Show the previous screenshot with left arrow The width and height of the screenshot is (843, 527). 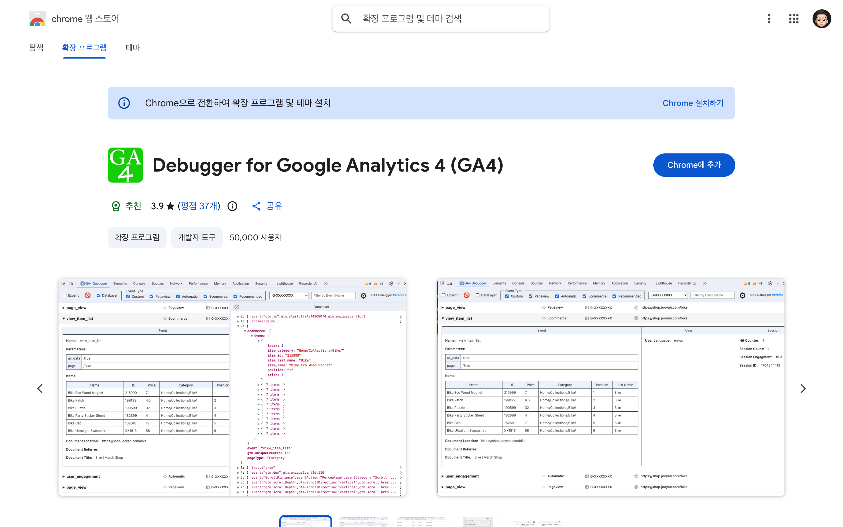(40, 388)
